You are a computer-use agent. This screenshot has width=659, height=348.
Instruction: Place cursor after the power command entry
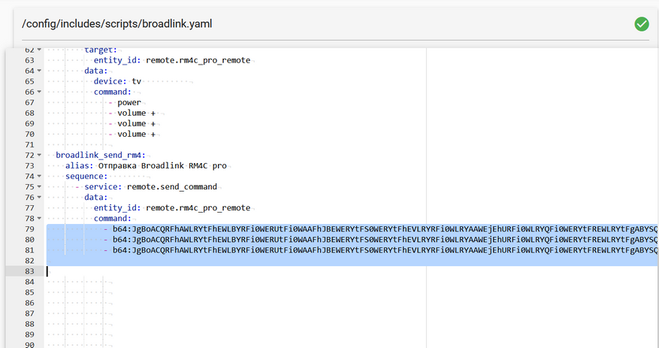tap(141, 102)
